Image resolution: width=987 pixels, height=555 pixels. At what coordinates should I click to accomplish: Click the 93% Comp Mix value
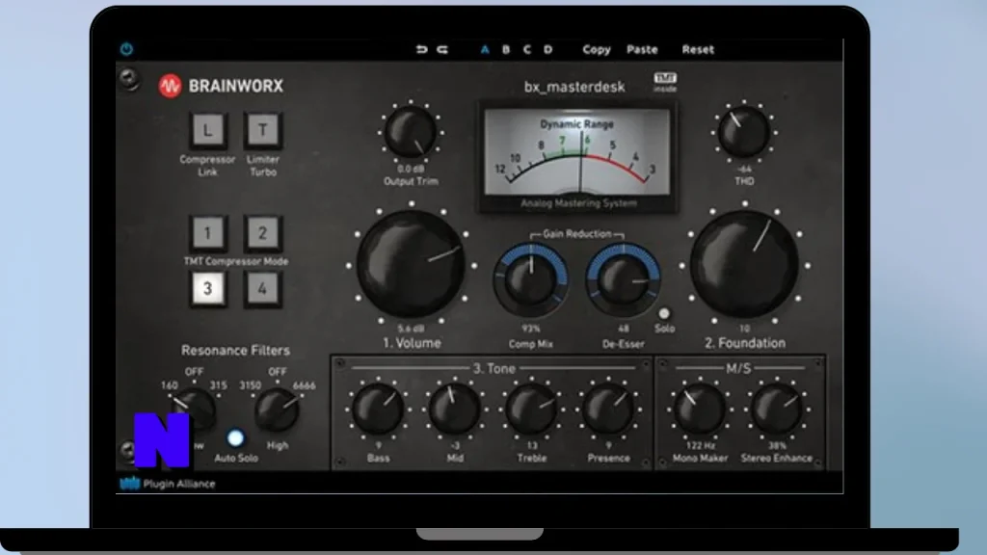531,329
